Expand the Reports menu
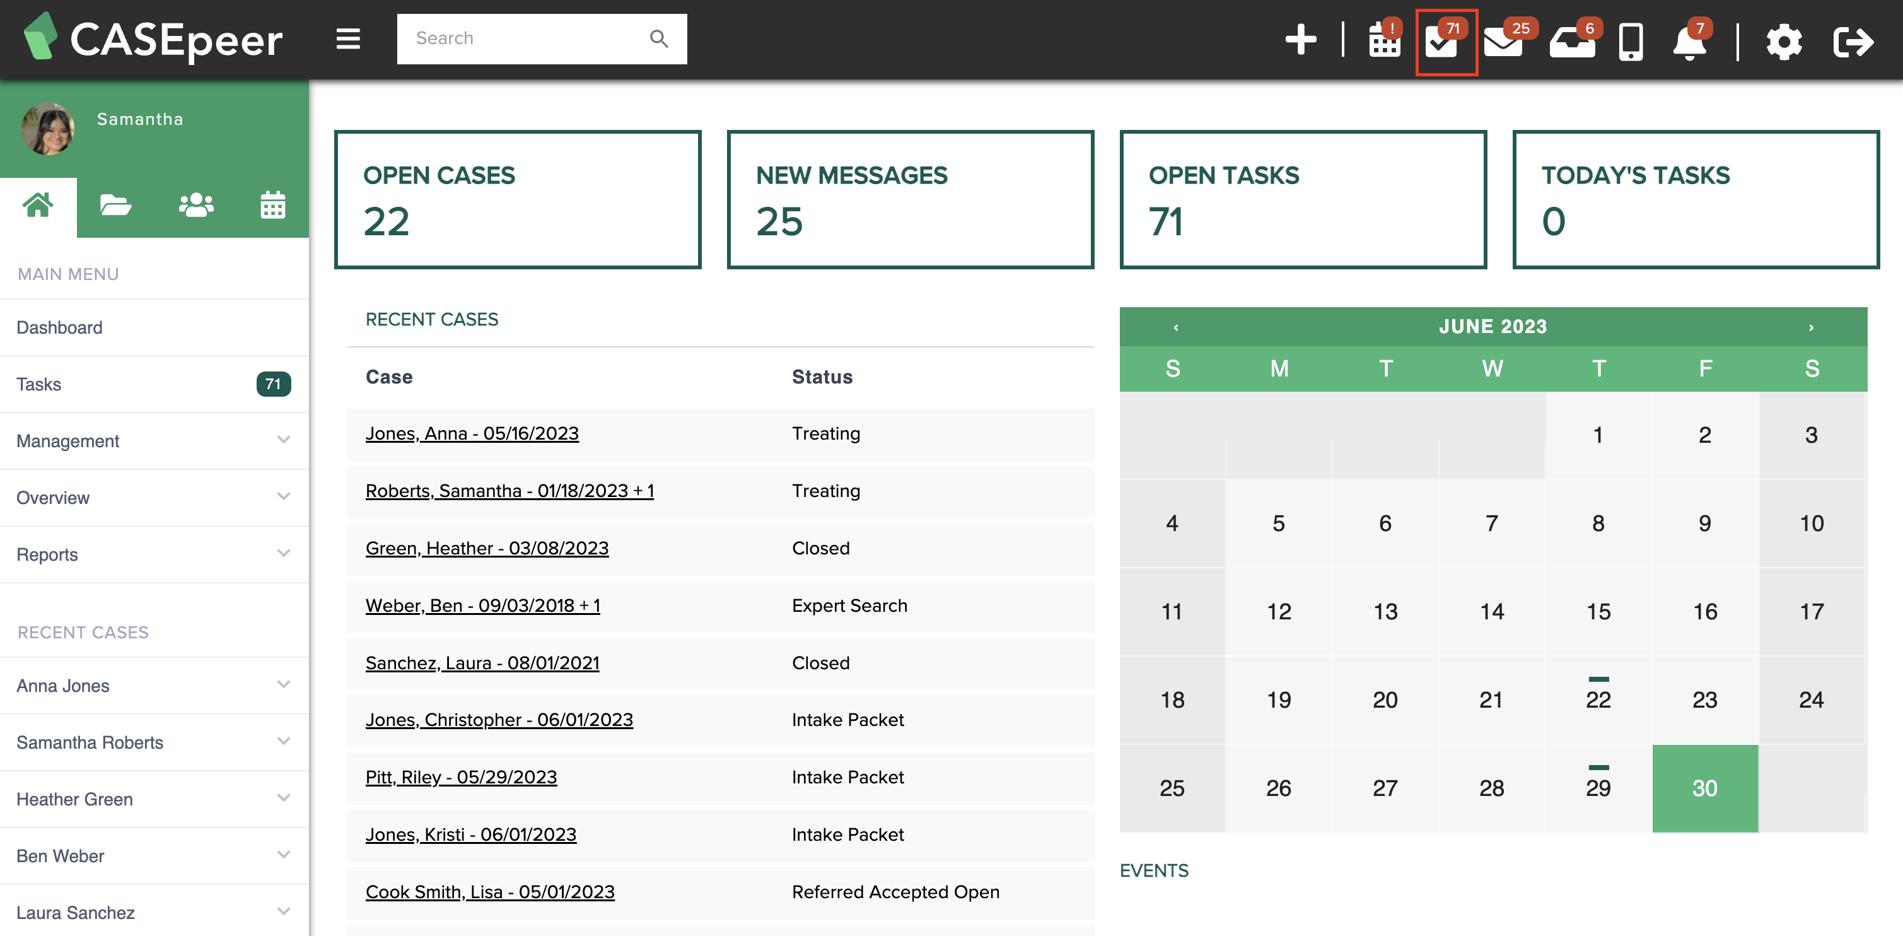Screen dimensions: 1903x936 click(154, 555)
